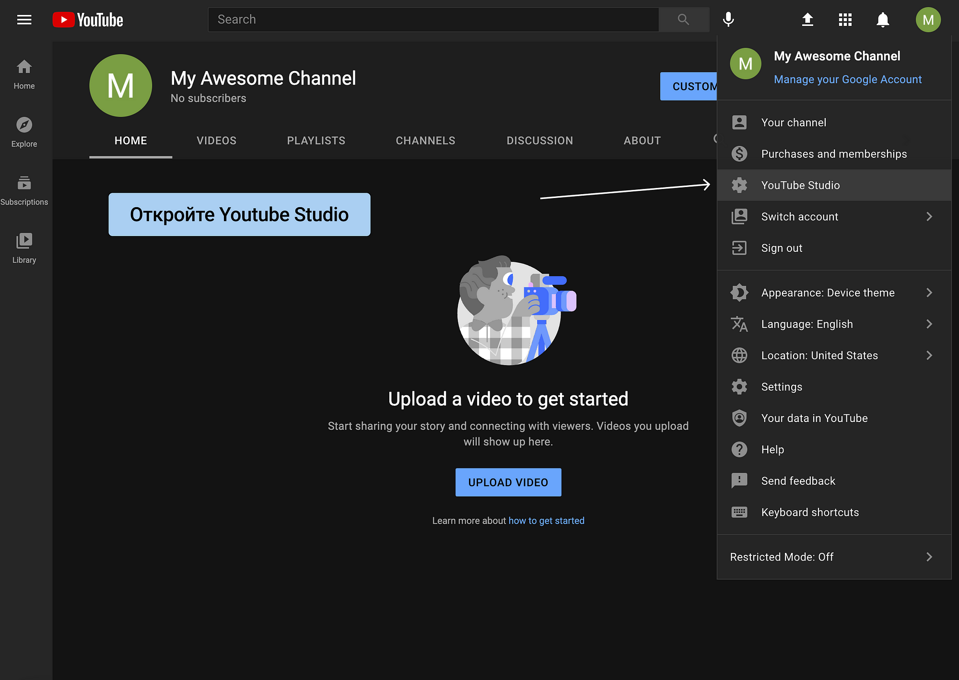The height and width of the screenshot is (680, 959).
Task: Click the Keyboard shortcuts keyboard icon
Action: [739, 512]
